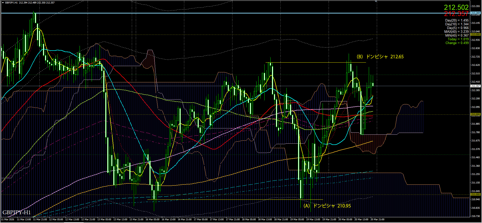Click the olive 213.000 price level tag

coord(475,35)
